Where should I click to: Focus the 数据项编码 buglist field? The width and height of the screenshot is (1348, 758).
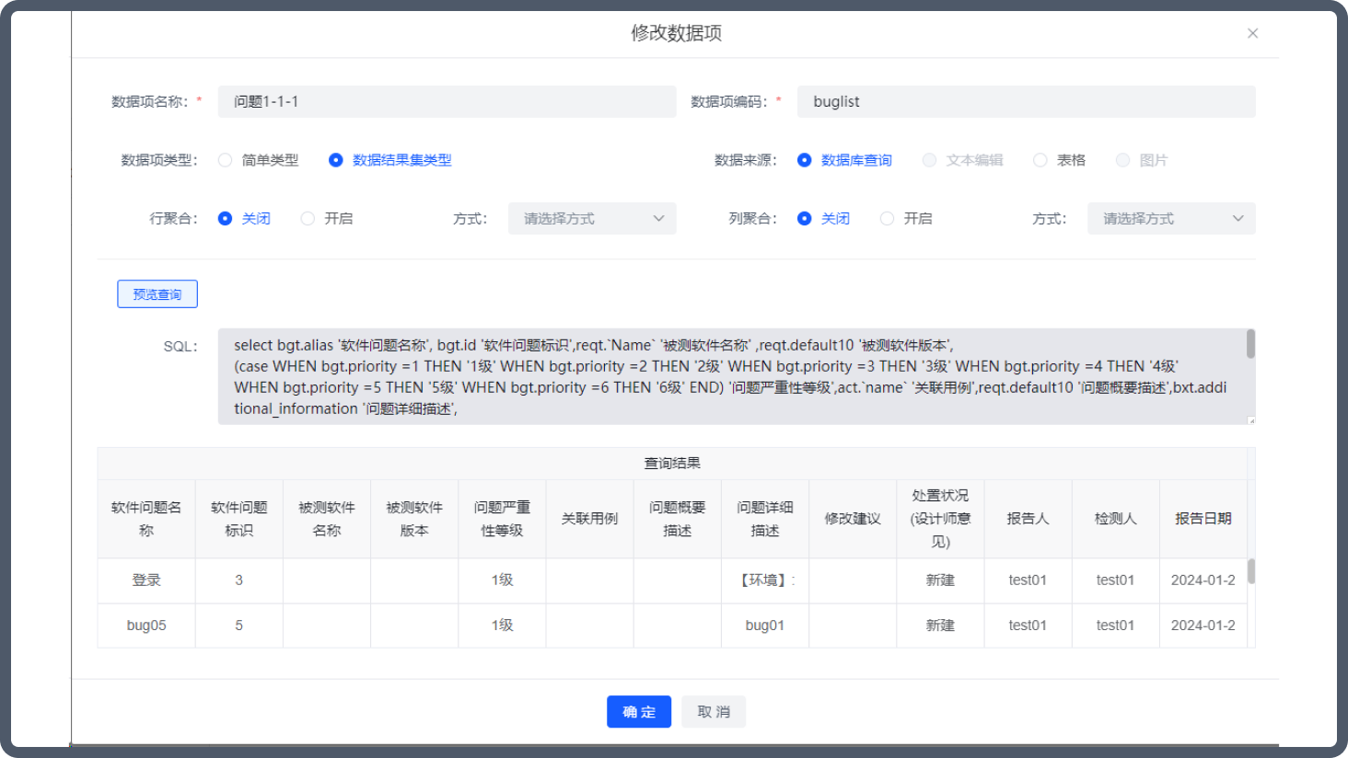click(1027, 101)
